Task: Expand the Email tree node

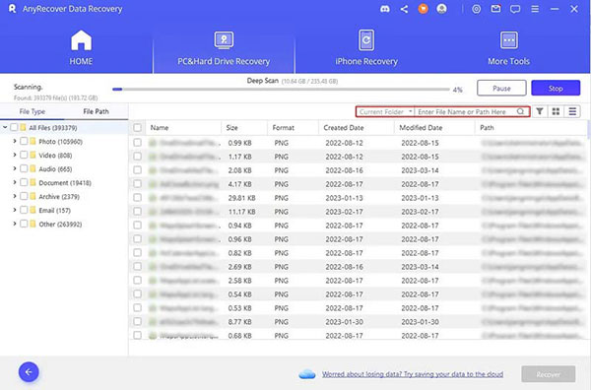Action: (15, 210)
